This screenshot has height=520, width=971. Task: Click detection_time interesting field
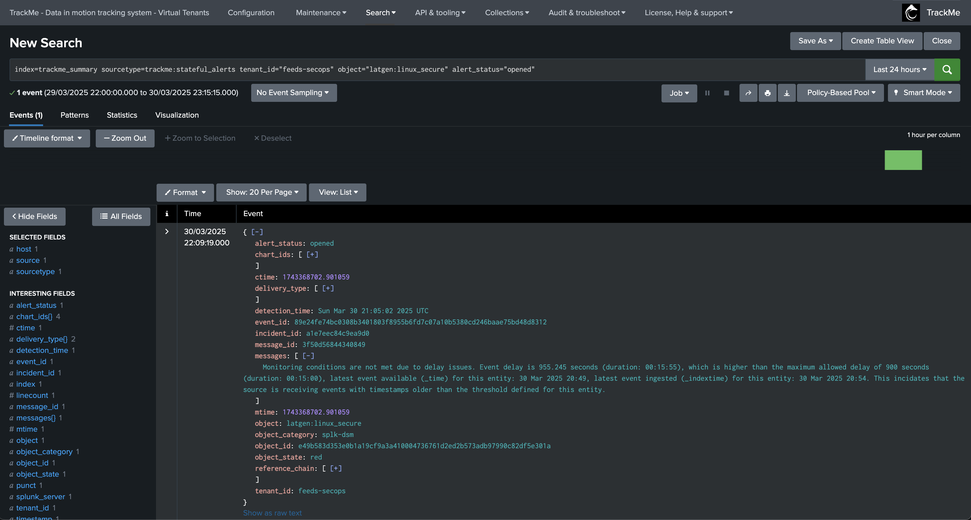coord(42,350)
